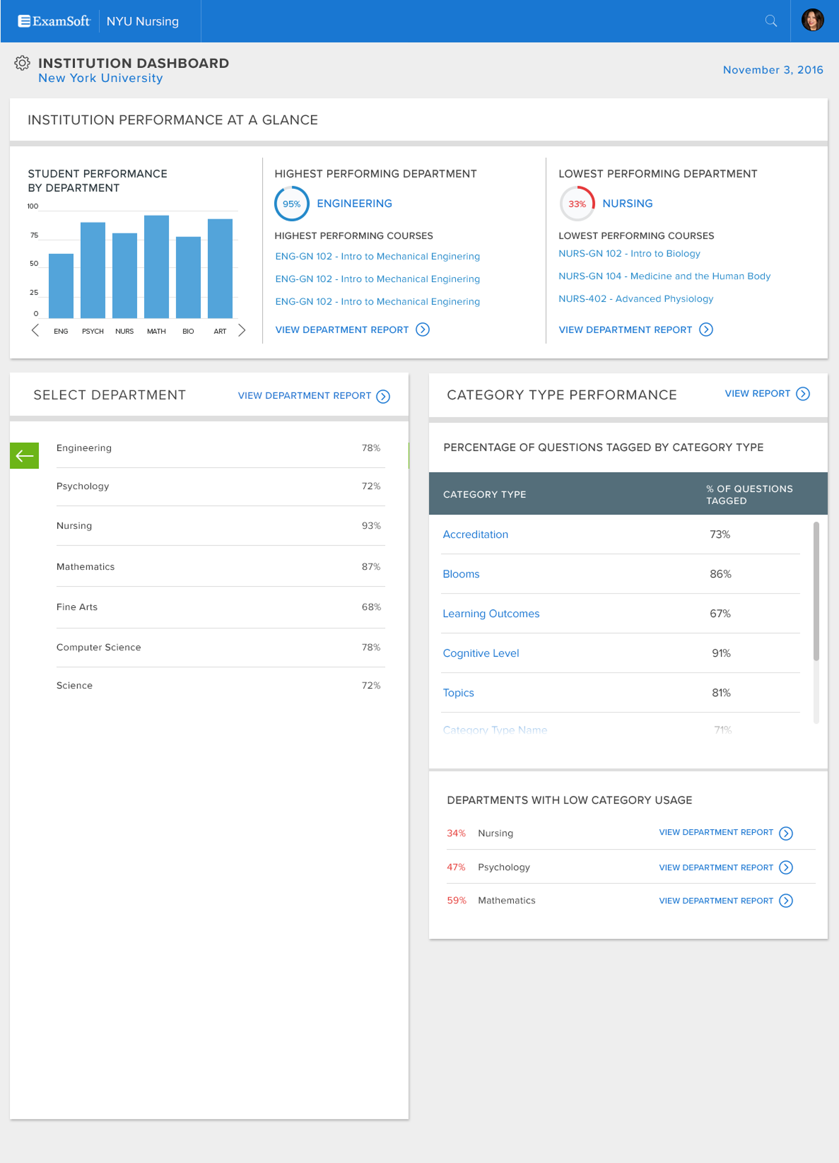Select the Science department row

(x=221, y=686)
